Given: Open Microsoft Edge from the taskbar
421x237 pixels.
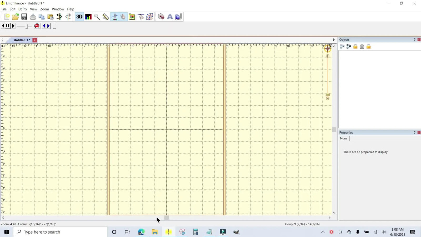Looking at the screenshot, I should coord(141,232).
